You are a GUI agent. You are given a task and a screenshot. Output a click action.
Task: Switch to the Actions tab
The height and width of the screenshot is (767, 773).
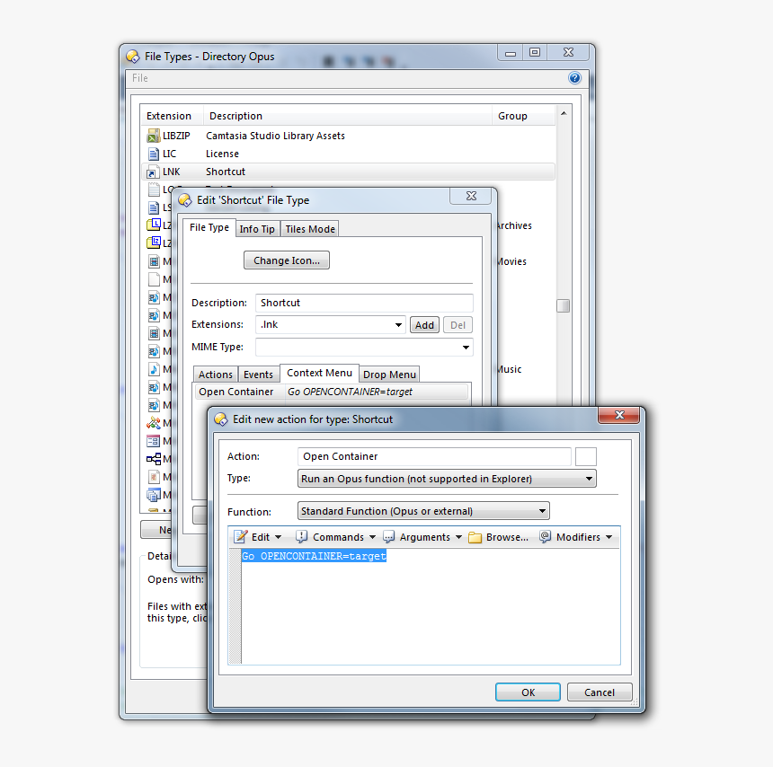(x=216, y=375)
